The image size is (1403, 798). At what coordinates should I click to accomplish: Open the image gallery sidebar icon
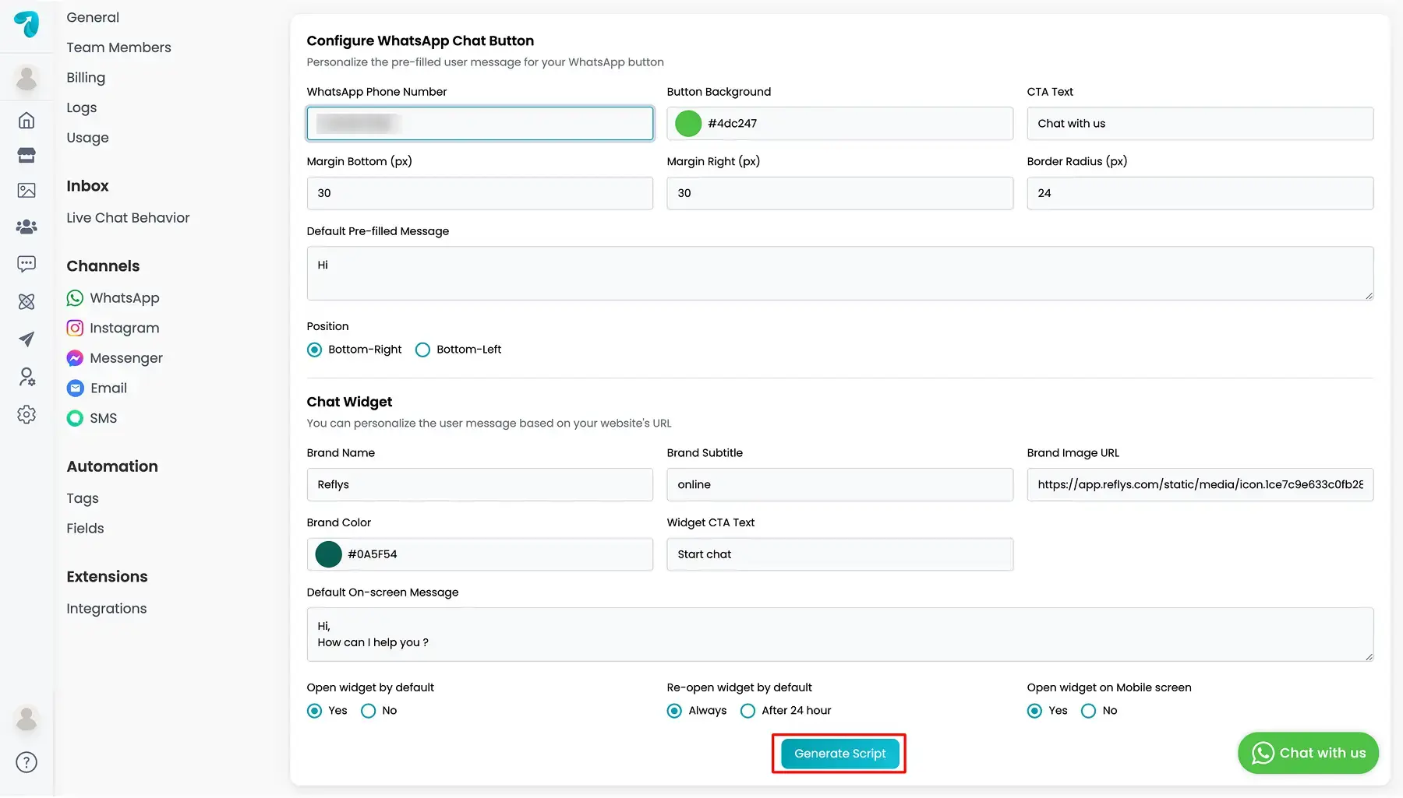tap(27, 191)
